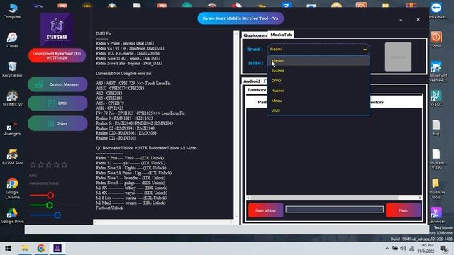Click the flash file path input field

(334, 210)
